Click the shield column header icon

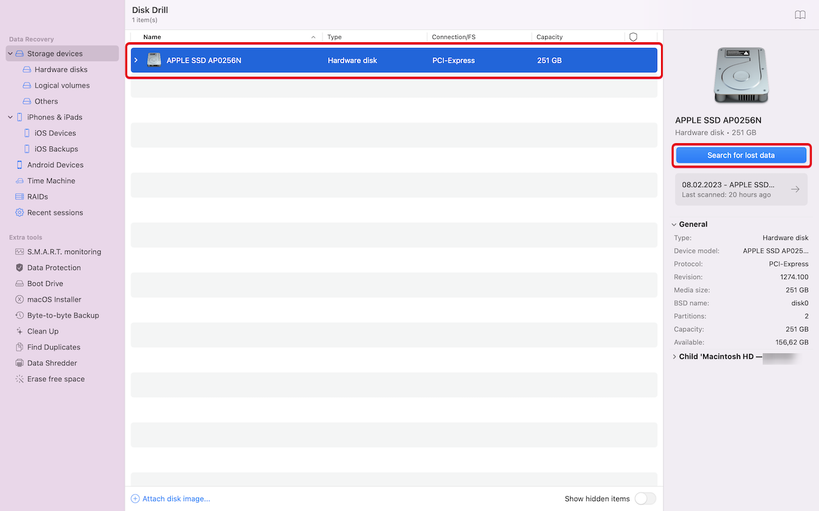[x=633, y=37]
